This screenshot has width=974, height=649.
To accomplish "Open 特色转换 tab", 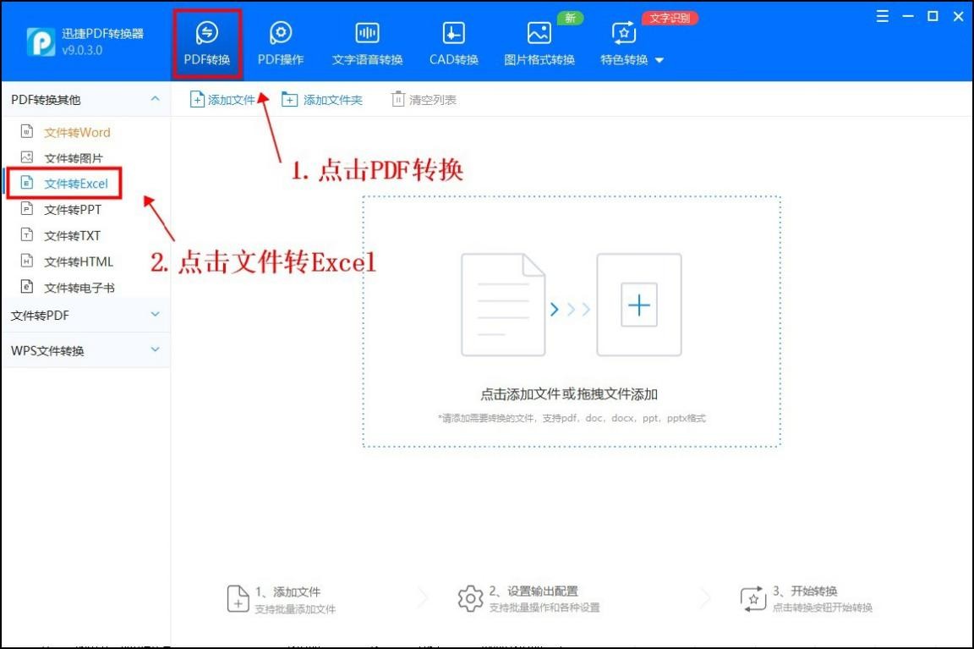I will pos(624,43).
